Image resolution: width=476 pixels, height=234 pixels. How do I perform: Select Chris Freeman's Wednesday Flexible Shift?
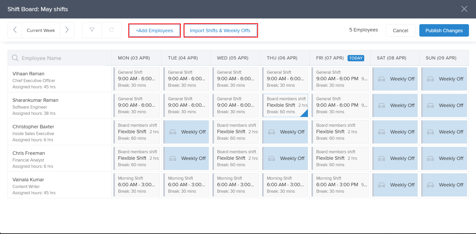tap(236, 158)
